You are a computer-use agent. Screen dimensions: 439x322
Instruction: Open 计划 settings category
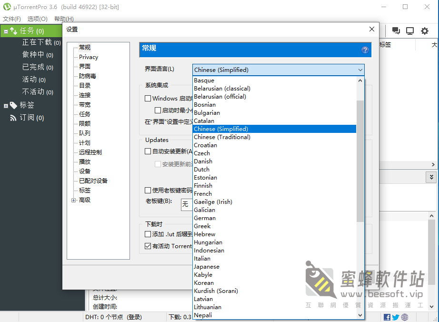coord(85,142)
